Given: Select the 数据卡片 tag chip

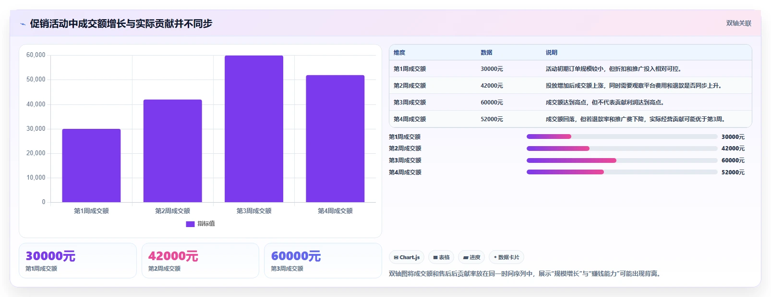Looking at the screenshot, I should tap(506, 257).
